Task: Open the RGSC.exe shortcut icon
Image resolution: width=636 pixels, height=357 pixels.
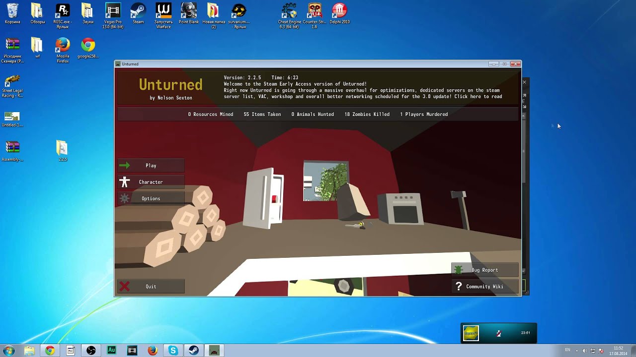Action: coord(63,16)
